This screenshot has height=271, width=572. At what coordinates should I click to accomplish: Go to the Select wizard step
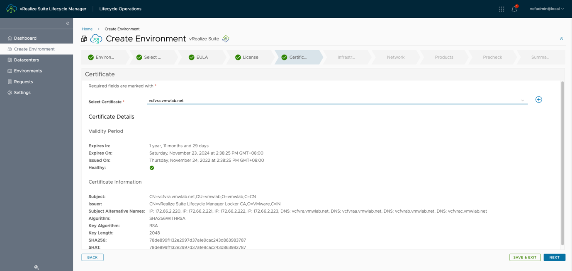tap(153, 57)
